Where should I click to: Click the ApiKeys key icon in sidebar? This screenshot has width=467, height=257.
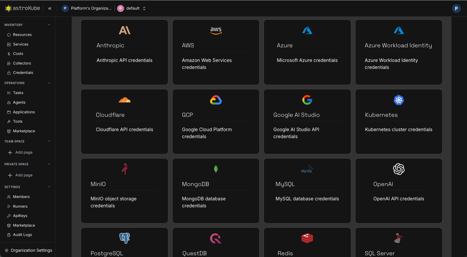tap(9, 216)
